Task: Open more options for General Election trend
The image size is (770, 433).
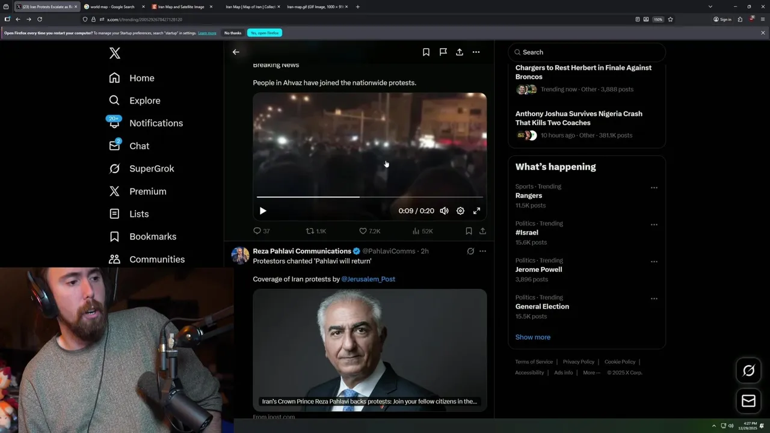Action: pos(654,298)
